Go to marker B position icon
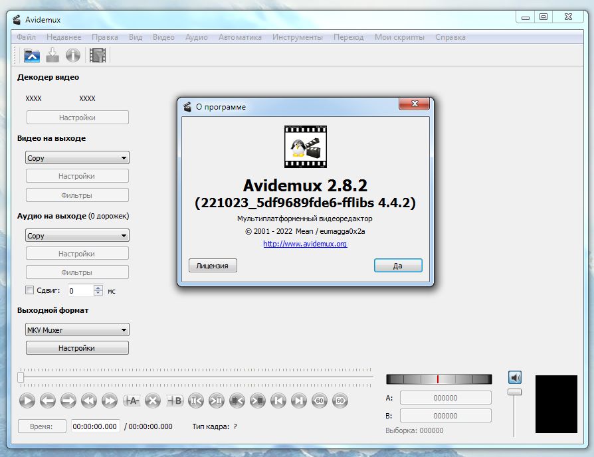 217,401
